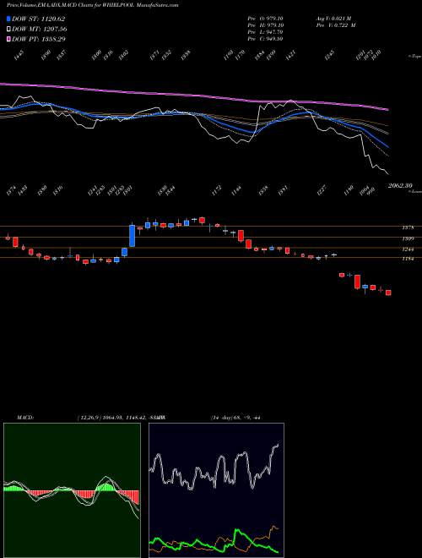Click the tall blue breakout candlestick
Viewport: 422px width, 558px height.
133,236
